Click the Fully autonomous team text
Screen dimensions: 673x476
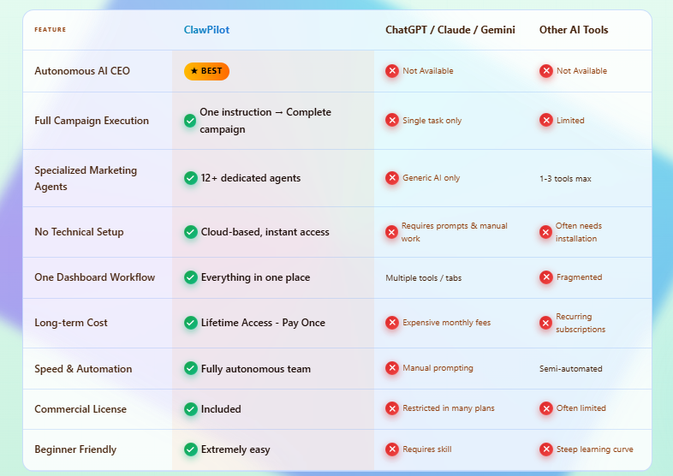(x=256, y=369)
